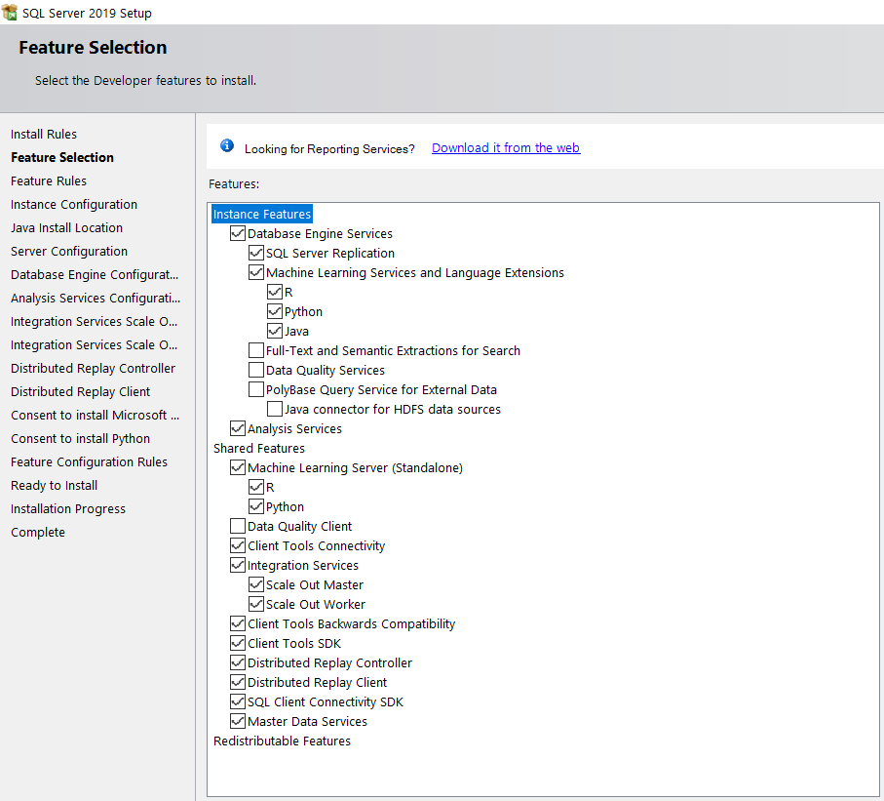Disable the Java language extension checkbox
Screen dimensions: 884x801
pyautogui.click(x=275, y=332)
